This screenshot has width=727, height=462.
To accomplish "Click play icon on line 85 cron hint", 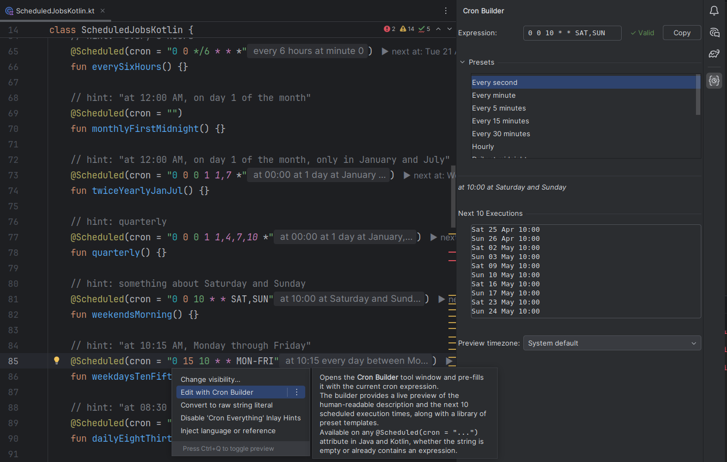I will click(449, 361).
